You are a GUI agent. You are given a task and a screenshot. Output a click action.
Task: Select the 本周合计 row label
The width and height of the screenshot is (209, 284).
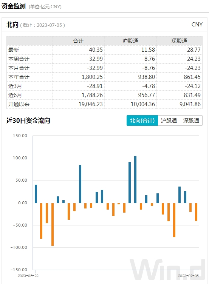click(19, 59)
